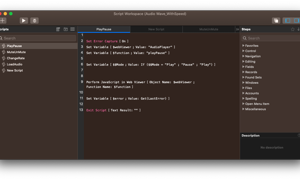300x180 pixels.
Task: Create a new folder in scripts
Action: (x=66, y=29)
